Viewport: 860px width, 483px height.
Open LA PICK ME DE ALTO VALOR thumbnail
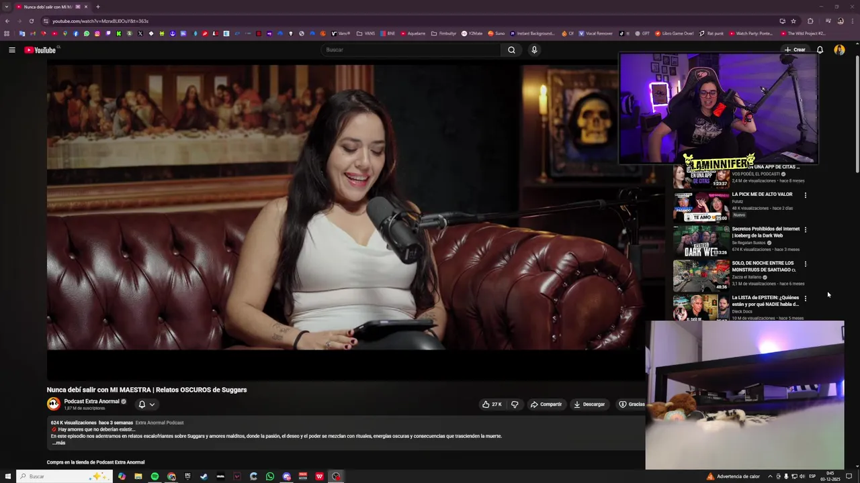(x=701, y=207)
